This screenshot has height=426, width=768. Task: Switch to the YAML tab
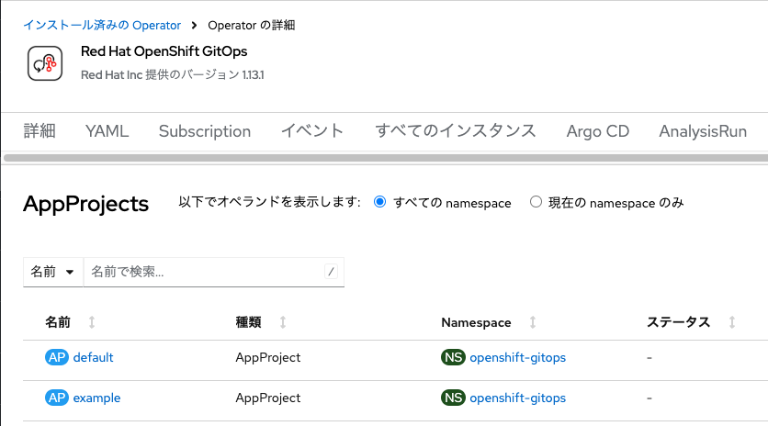coord(107,131)
